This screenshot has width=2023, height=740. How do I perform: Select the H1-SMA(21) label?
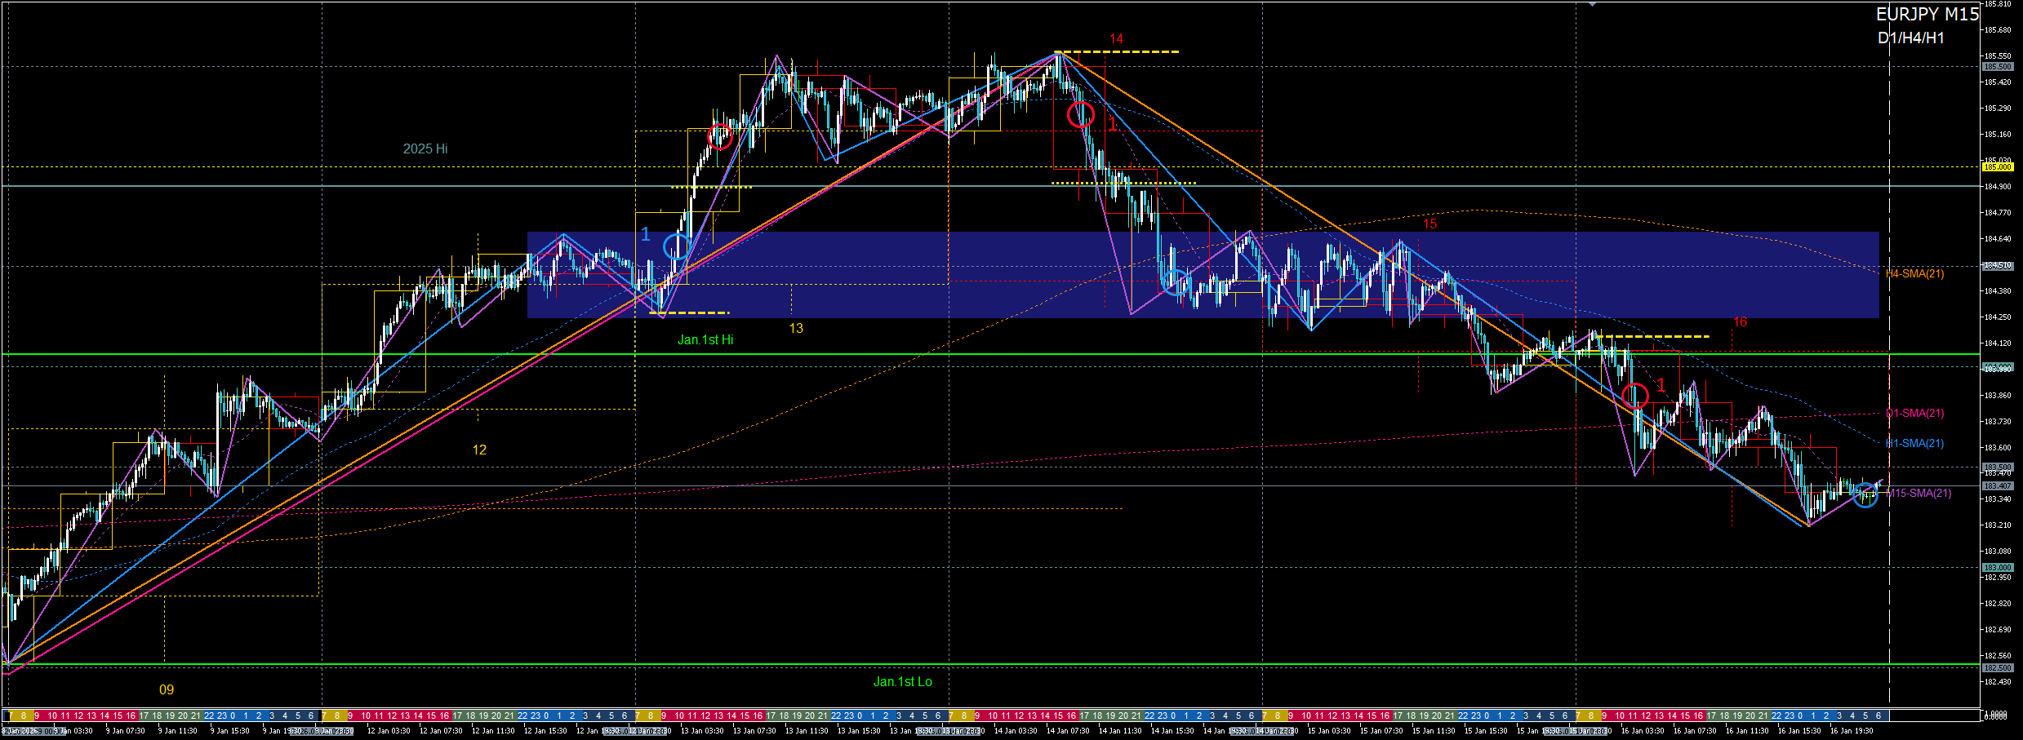(x=1915, y=444)
